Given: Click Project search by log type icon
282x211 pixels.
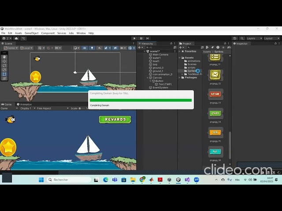Looking at the screenshot, I should click(x=218, y=47).
